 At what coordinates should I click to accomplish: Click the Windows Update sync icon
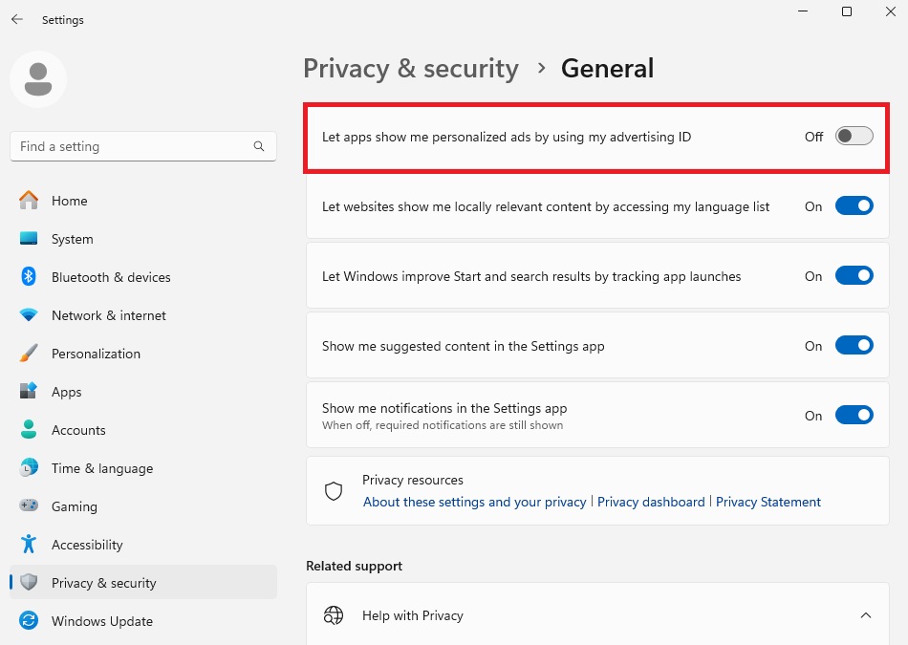click(29, 621)
